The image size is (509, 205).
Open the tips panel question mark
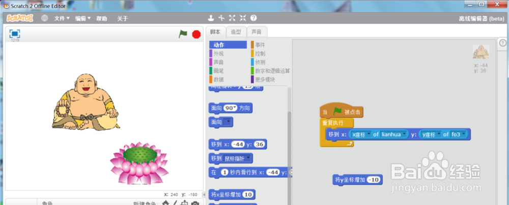coord(502,43)
